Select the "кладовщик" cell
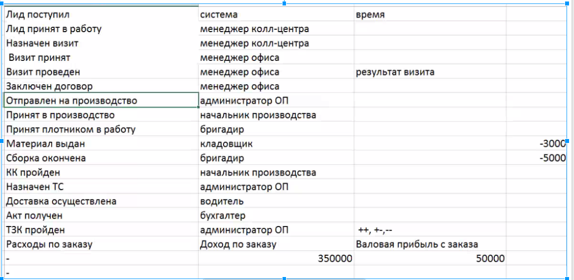 (276, 144)
